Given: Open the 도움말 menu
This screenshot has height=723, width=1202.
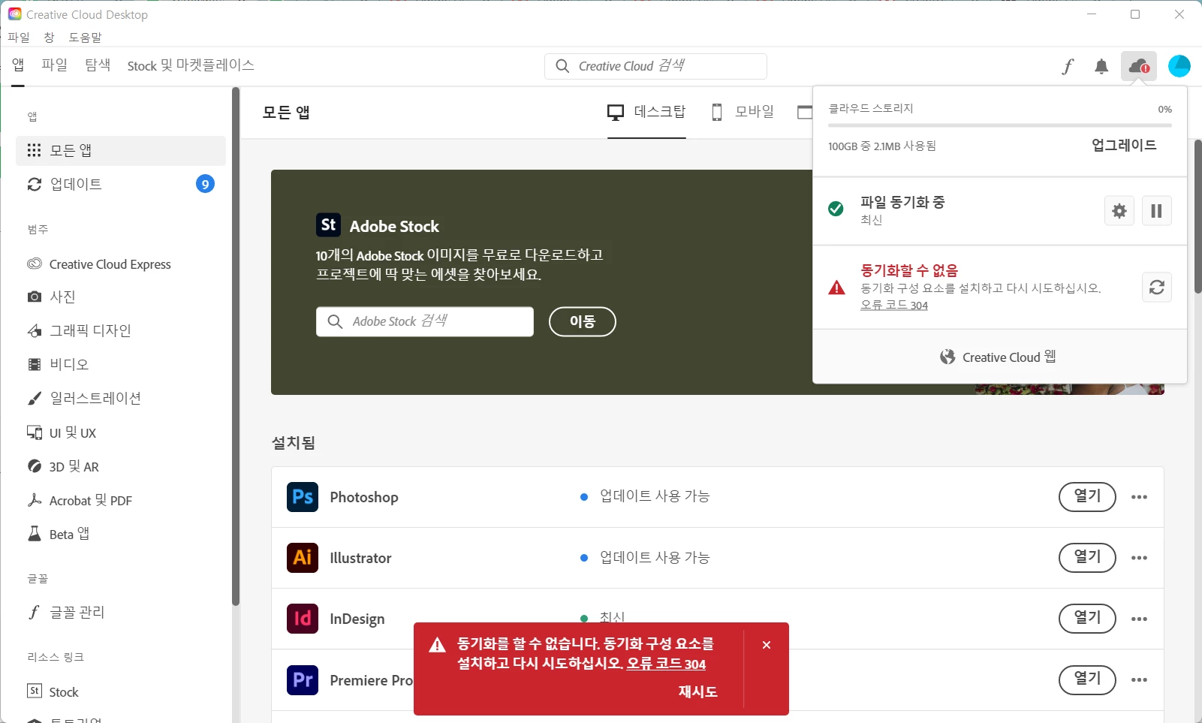Looking at the screenshot, I should click(85, 37).
